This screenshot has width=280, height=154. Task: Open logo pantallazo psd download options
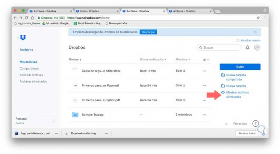[x=56, y=133]
